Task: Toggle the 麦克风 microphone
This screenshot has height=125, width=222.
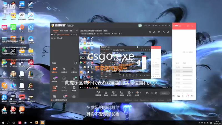Action: tap(129, 93)
